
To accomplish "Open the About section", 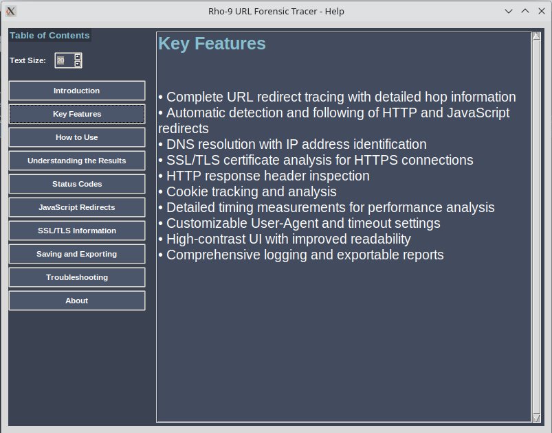I will (x=76, y=301).
